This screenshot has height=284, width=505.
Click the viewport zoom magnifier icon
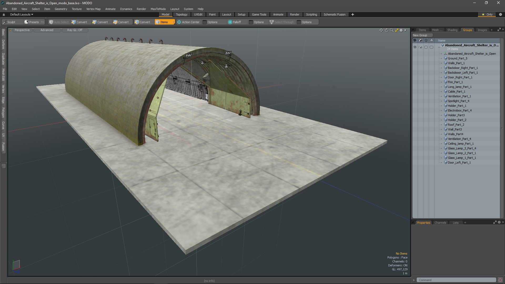[392, 30]
